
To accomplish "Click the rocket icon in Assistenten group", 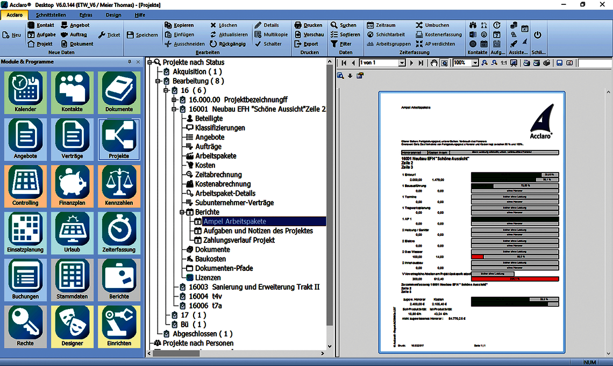I will coord(514,44).
